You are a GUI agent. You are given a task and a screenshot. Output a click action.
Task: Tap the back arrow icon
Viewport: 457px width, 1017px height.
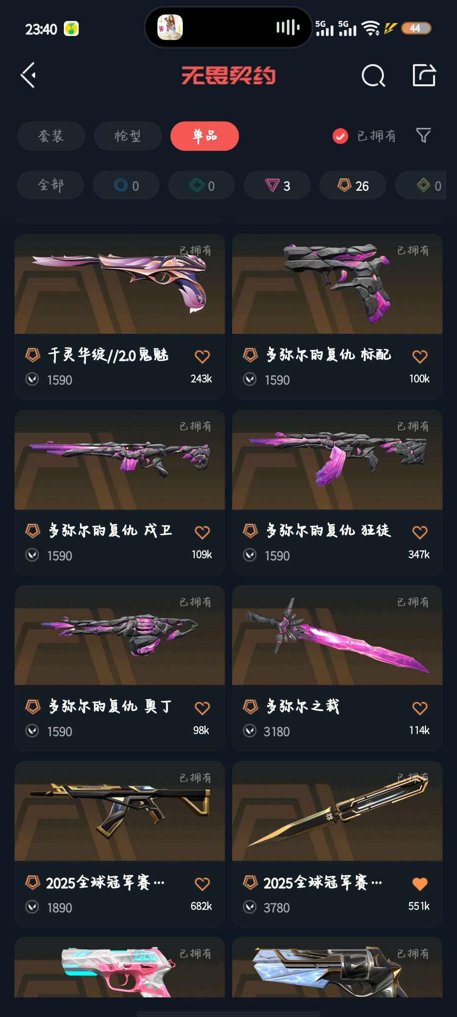[x=28, y=75]
